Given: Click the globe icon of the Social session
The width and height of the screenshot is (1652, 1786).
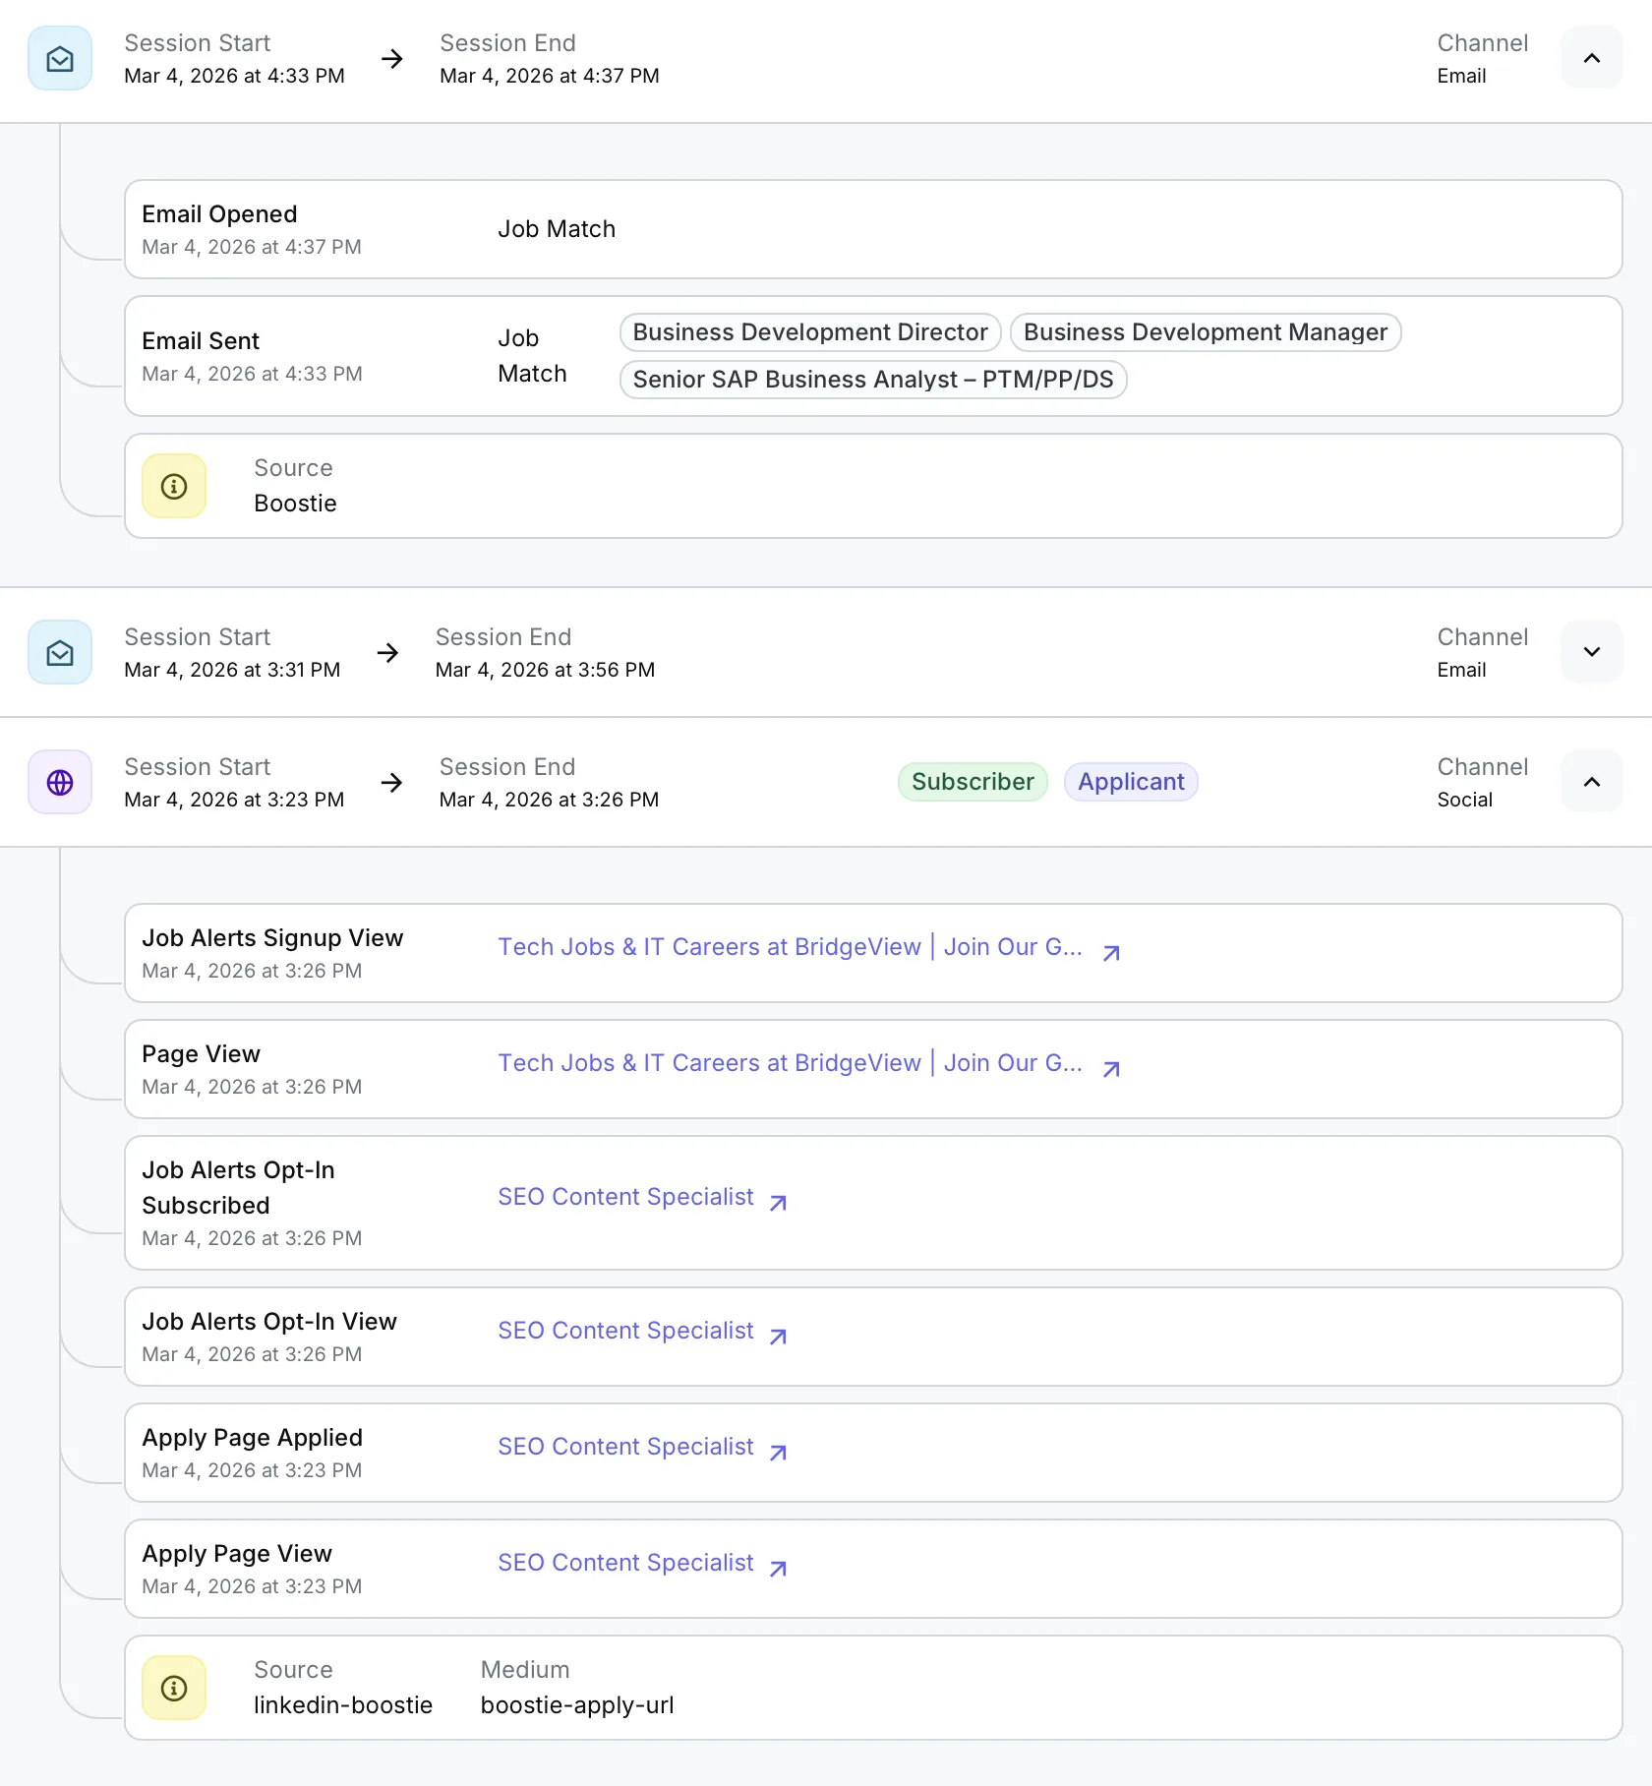Looking at the screenshot, I should tap(60, 783).
